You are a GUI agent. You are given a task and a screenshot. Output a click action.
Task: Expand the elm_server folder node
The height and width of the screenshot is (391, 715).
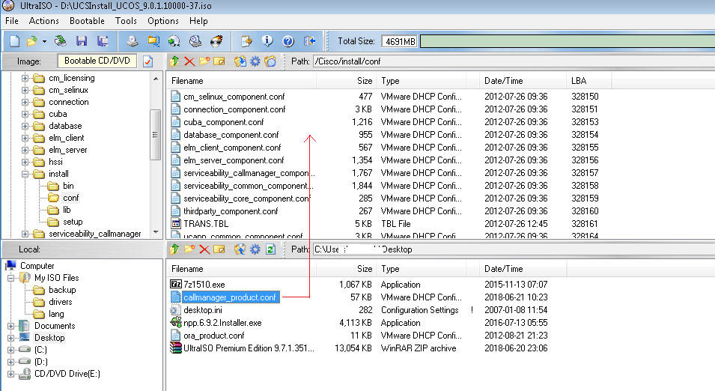point(25,150)
